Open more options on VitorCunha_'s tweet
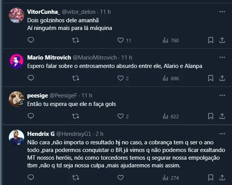The width and height of the screenshot is (232, 185). pos(222,12)
